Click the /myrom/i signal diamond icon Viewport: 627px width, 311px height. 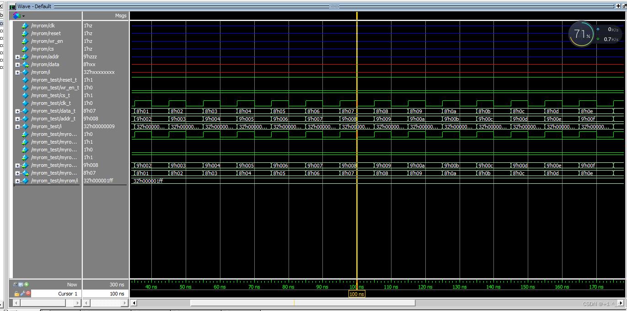point(25,72)
